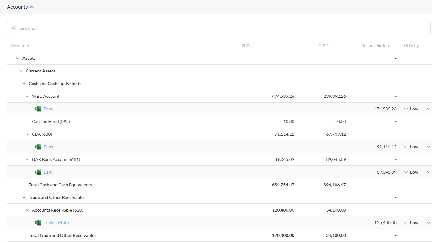
Task: Click Excel icon beside NAB Bank workpaper
Action: (38, 172)
